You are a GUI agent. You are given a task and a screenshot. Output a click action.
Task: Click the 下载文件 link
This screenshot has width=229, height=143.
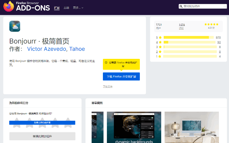click(x=108, y=87)
